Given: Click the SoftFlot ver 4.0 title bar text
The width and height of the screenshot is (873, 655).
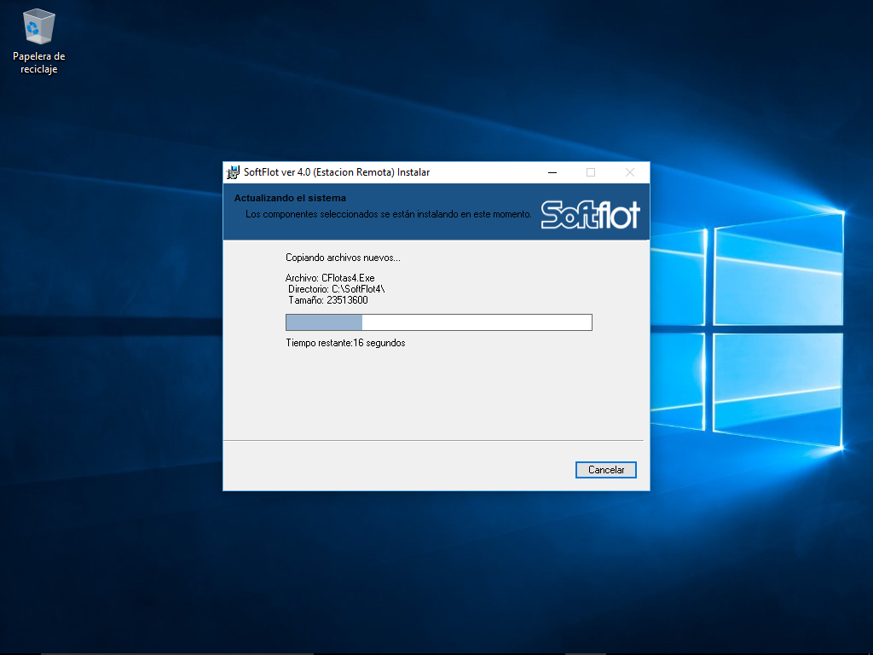Looking at the screenshot, I should pos(337,172).
